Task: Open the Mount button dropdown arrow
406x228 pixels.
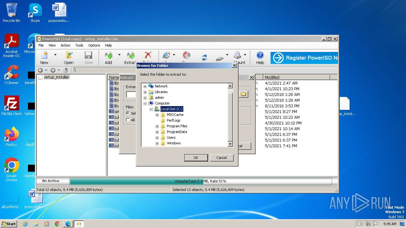Action: pyautogui.click(x=245, y=55)
